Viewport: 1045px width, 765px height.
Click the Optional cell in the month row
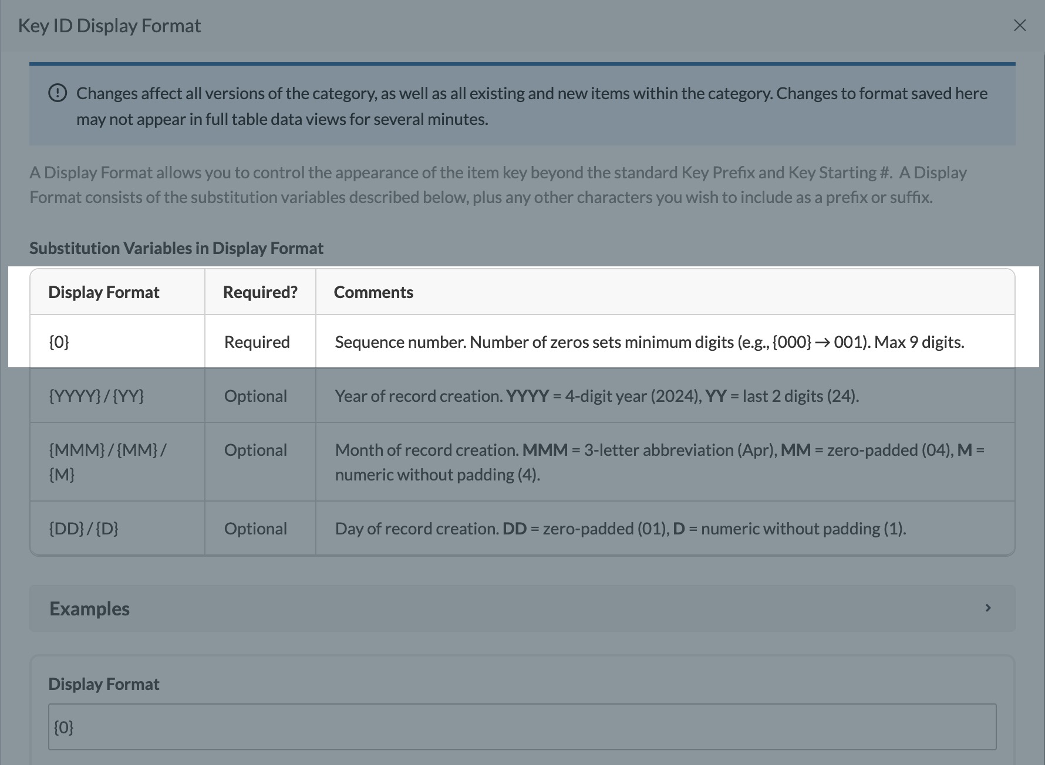pos(260,462)
